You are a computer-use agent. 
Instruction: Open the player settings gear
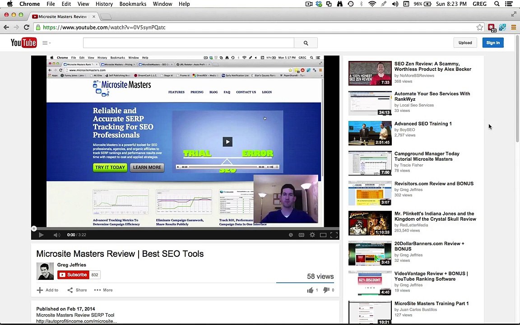(x=312, y=235)
